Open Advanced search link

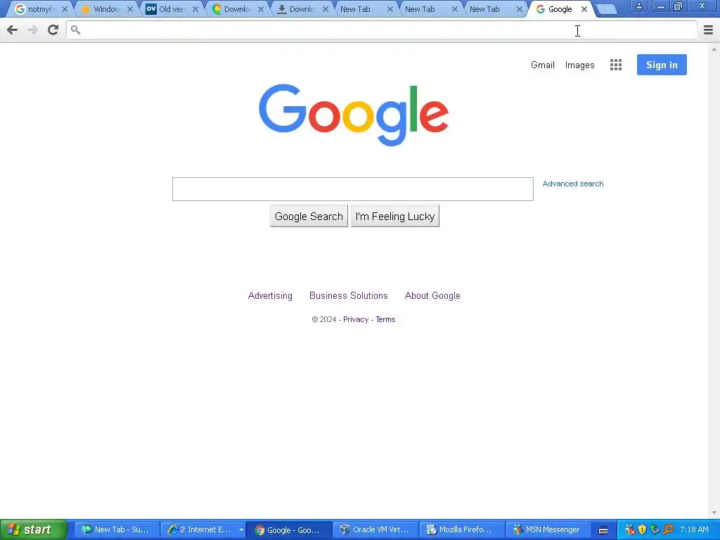573,184
